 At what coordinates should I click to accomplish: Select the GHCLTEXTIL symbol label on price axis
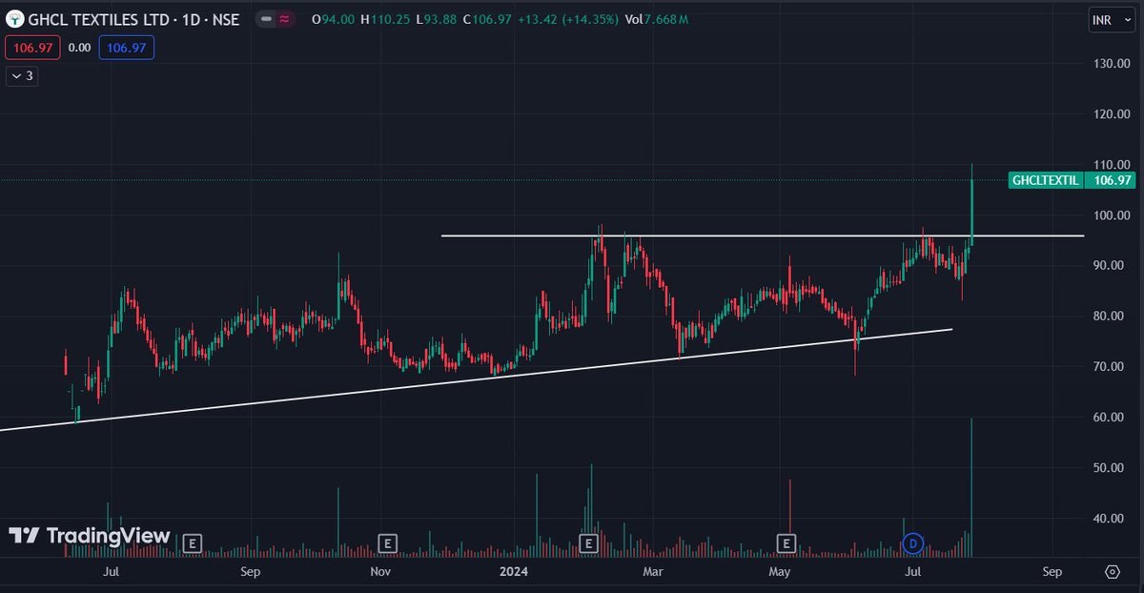pos(1045,179)
